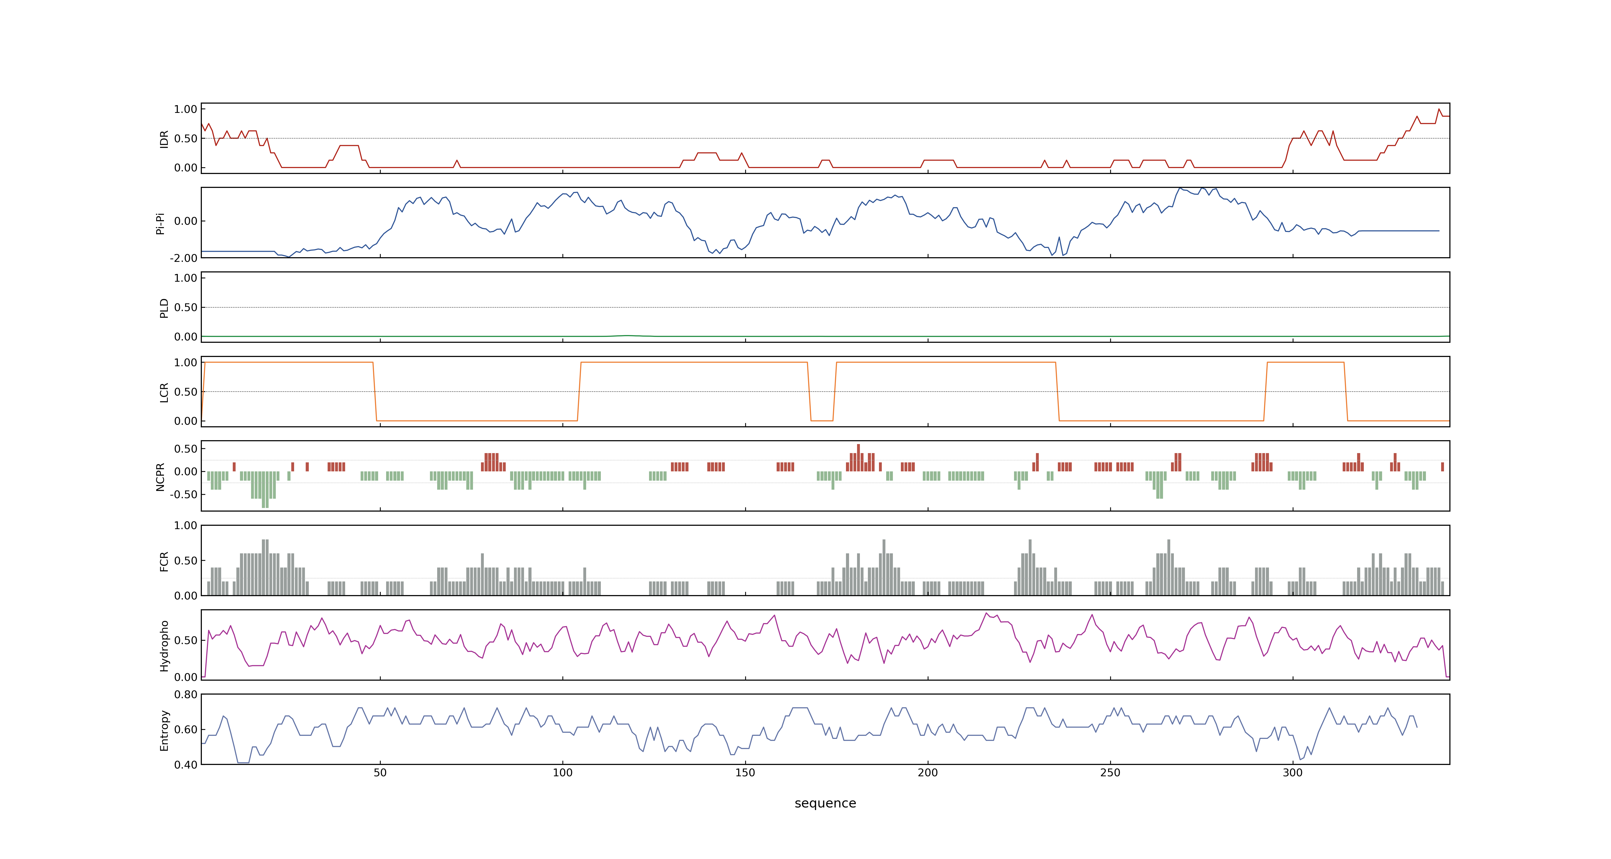Click the 0.50 tick of FCR panel
The width and height of the screenshot is (1611, 859).
click(x=186, y=561)
